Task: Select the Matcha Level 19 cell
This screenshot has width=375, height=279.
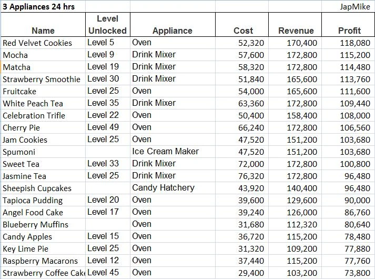Action: coord(108,67)
